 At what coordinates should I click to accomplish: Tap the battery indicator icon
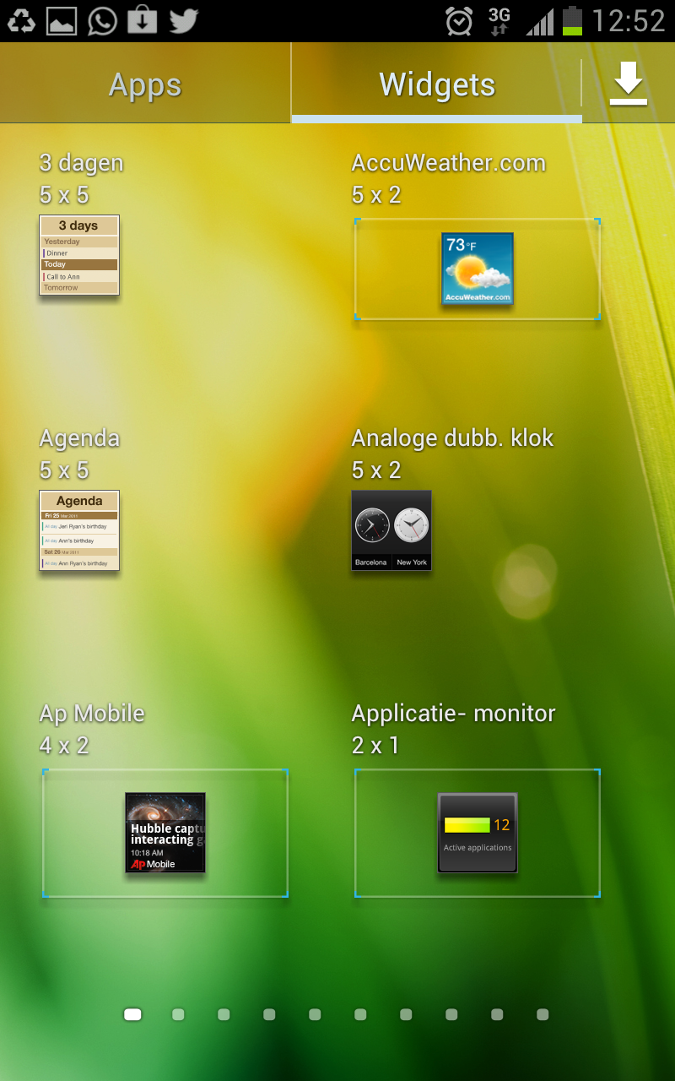coord(573,21)
